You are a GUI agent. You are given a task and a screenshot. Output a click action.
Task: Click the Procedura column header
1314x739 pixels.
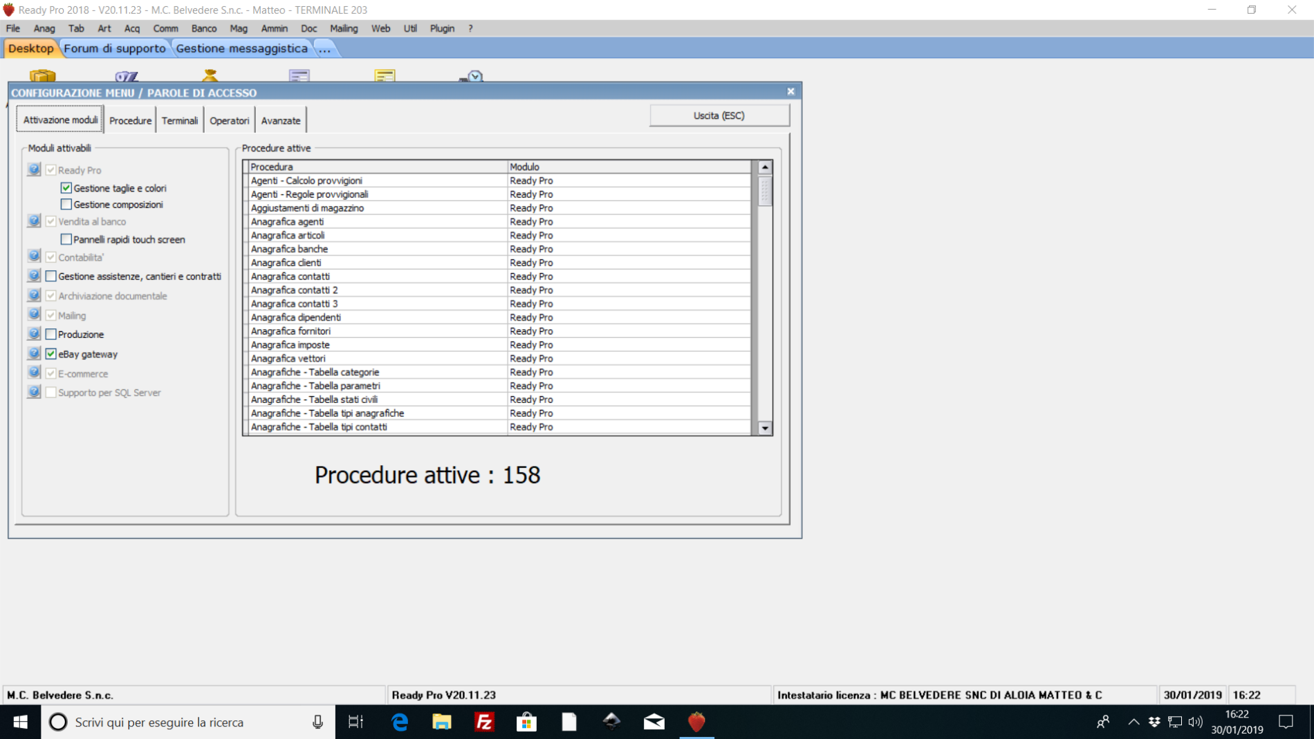pyautogui.click(x=378, y=167)
